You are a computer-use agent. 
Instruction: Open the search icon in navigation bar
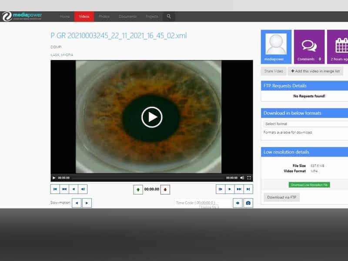[x=169, y=17]
